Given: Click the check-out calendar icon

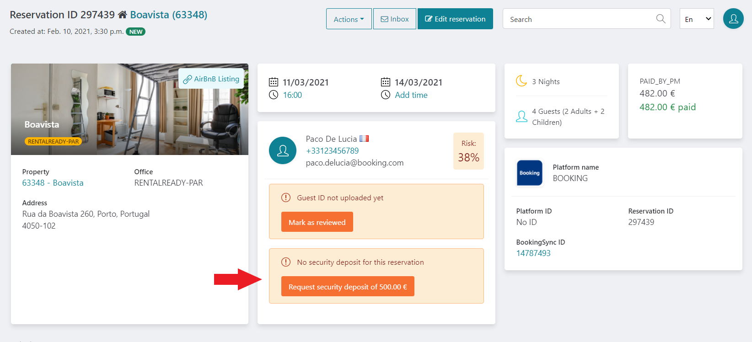Looking at the screenshot, I should (386, 82).
